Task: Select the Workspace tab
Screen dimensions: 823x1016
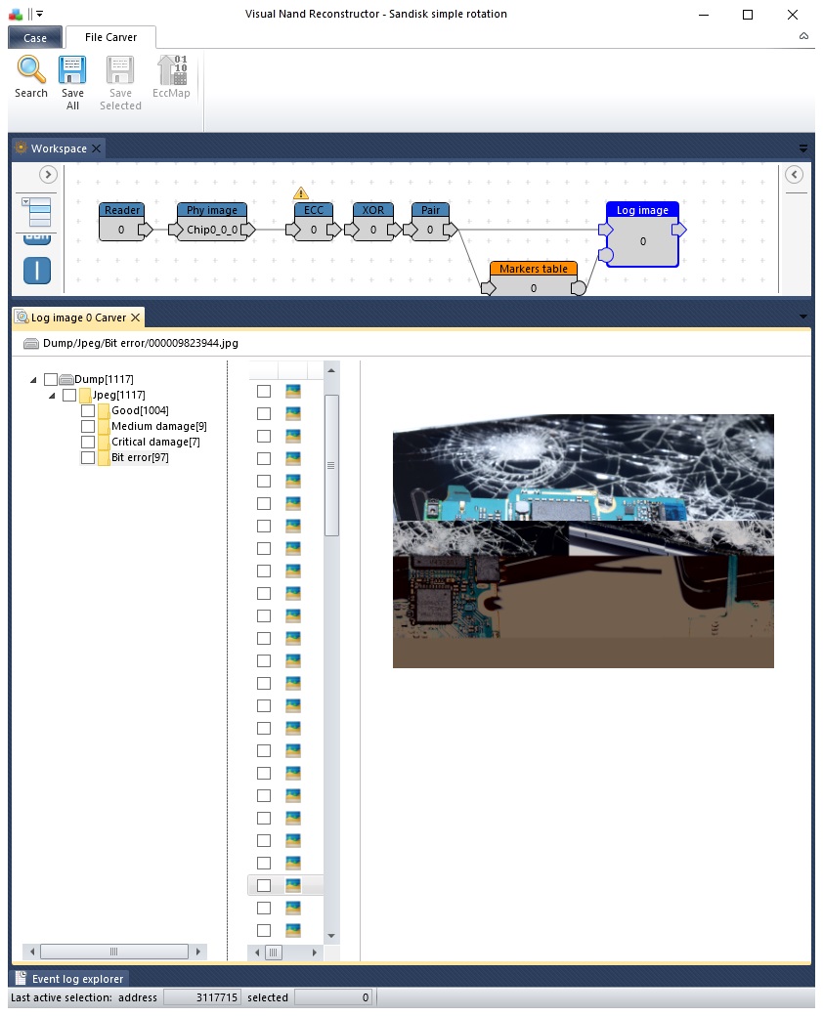Action: coord(59,148)
